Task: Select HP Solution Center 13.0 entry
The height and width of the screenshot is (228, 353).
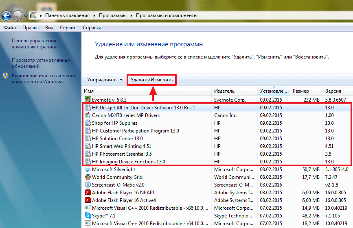Action: click(x=117, y=138)
